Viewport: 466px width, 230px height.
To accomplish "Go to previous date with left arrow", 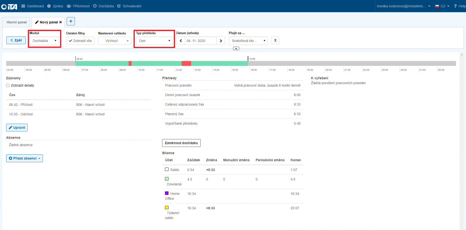I will click(181, 41).
